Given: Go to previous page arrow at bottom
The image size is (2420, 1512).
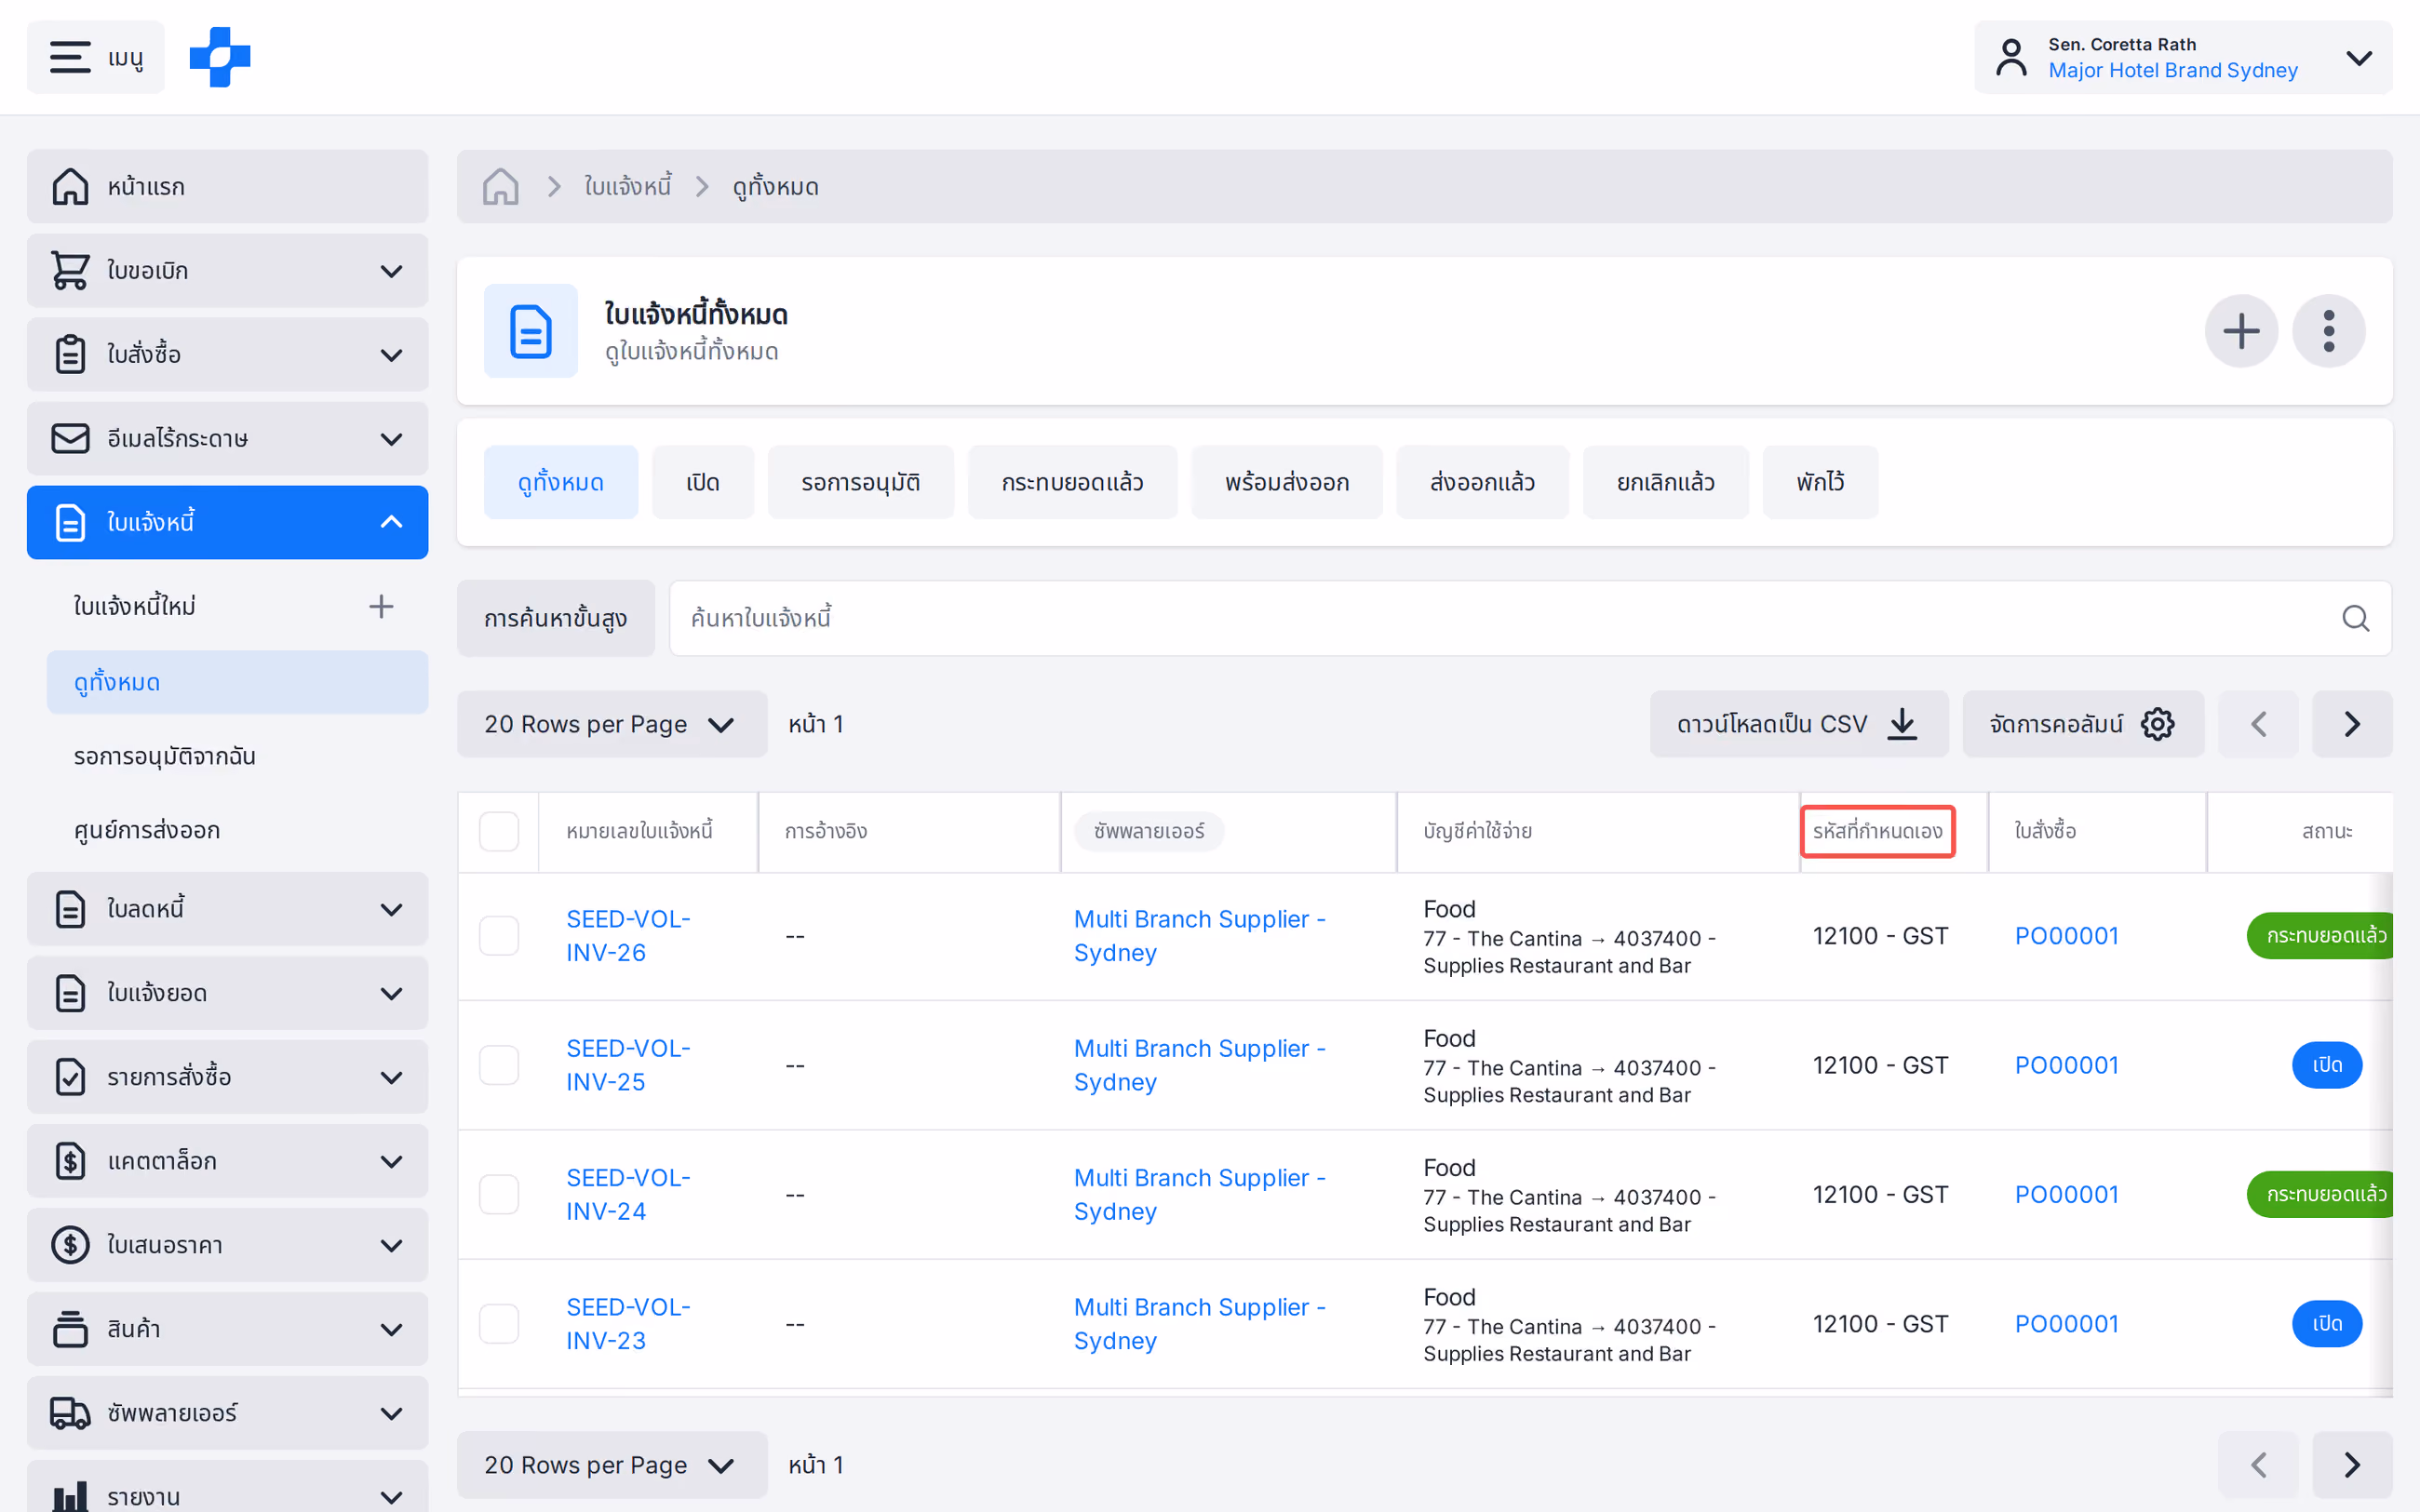Looking at the screenshot, I should pyautogui.click(x=2258, y=1464).
